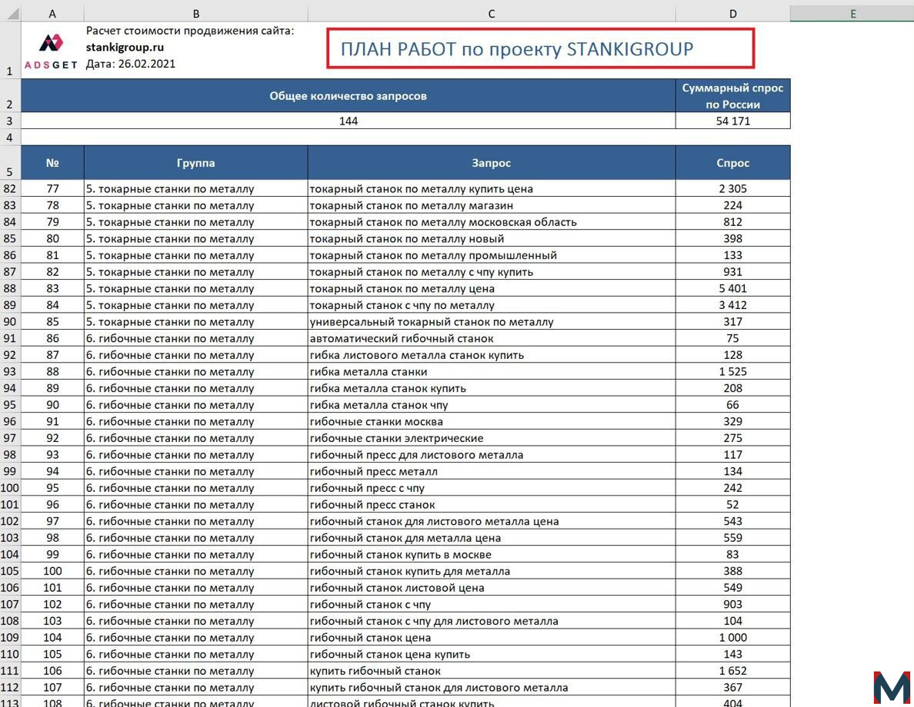Viewport: 914px width, 707px height.
Task: Select column B header
Action: pyautogui.click(x=196, y=13)
